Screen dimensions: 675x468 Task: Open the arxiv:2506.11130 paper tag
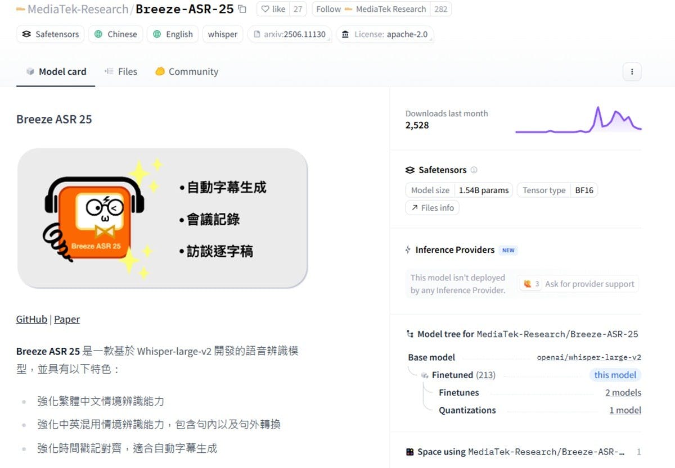point(290,34)
